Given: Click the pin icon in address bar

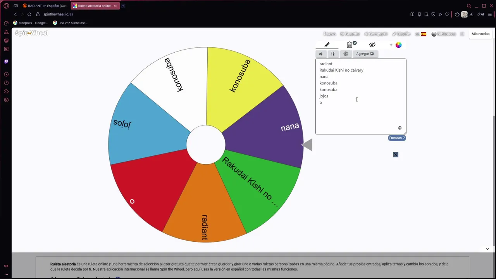Looking at the screenshot, I should (419, 14).
